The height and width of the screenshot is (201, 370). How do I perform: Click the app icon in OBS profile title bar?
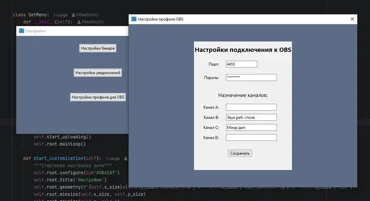134,19
